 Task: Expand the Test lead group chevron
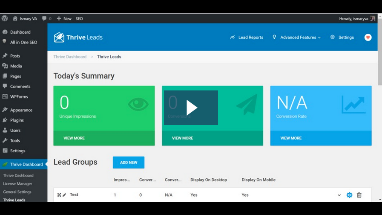(x=339, y=195)
